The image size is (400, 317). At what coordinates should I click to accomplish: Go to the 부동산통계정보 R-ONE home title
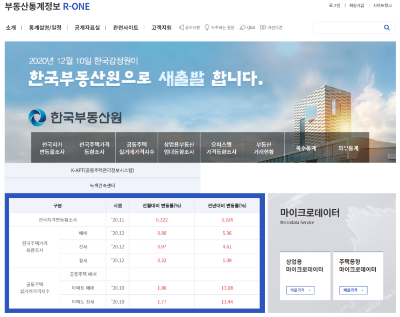(47, 6)
